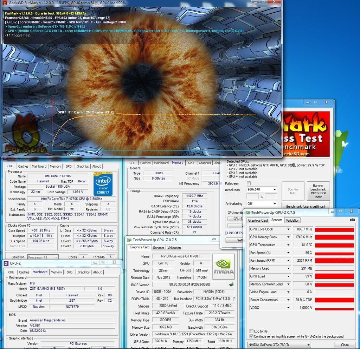The width and height of the screenshot is (360, 349).
Task: Click the Fan Speed (%) red sensor graph
Action: point(334,253)
